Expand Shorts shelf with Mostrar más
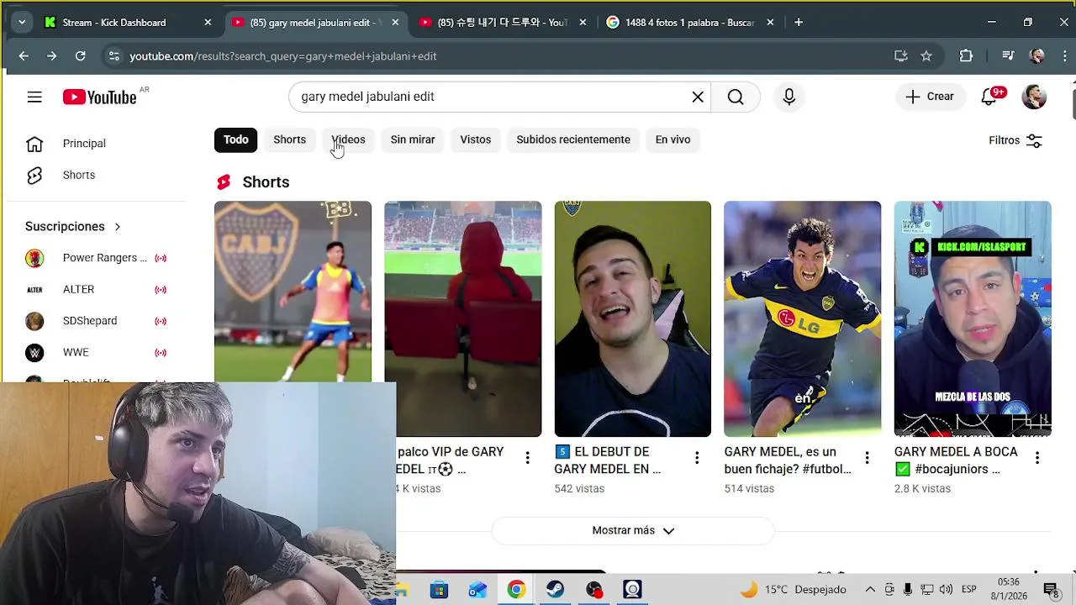The height and width of the screenshot is (605, 1076). point(633,530)
